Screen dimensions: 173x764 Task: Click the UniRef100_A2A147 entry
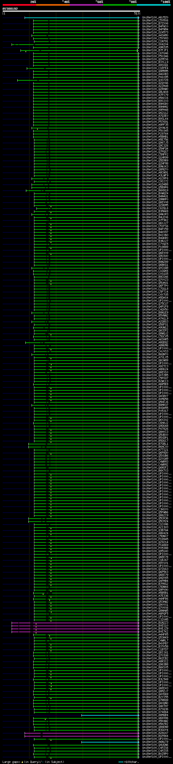pyautogui.click(x=155, y=733)
